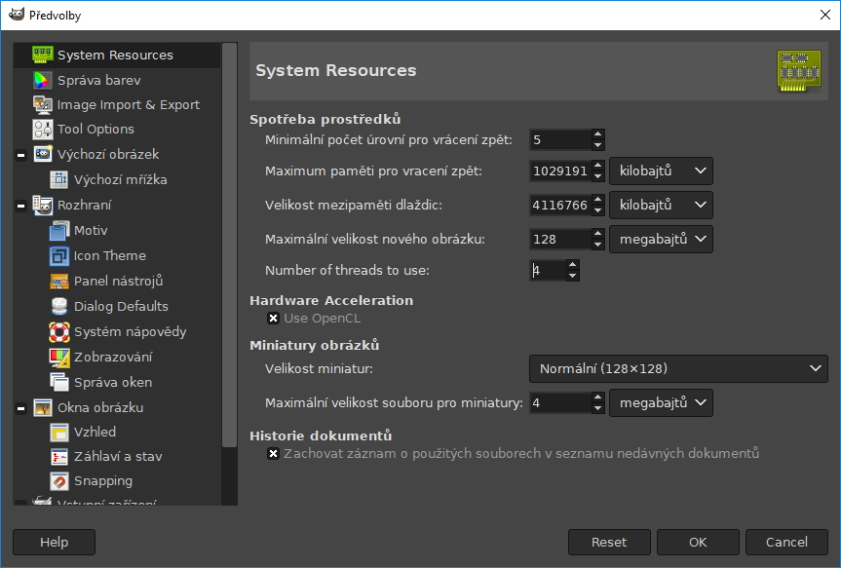Toggle the Use OpenCL checkbox
The image size is (841, 568).
tap(273, 319)
